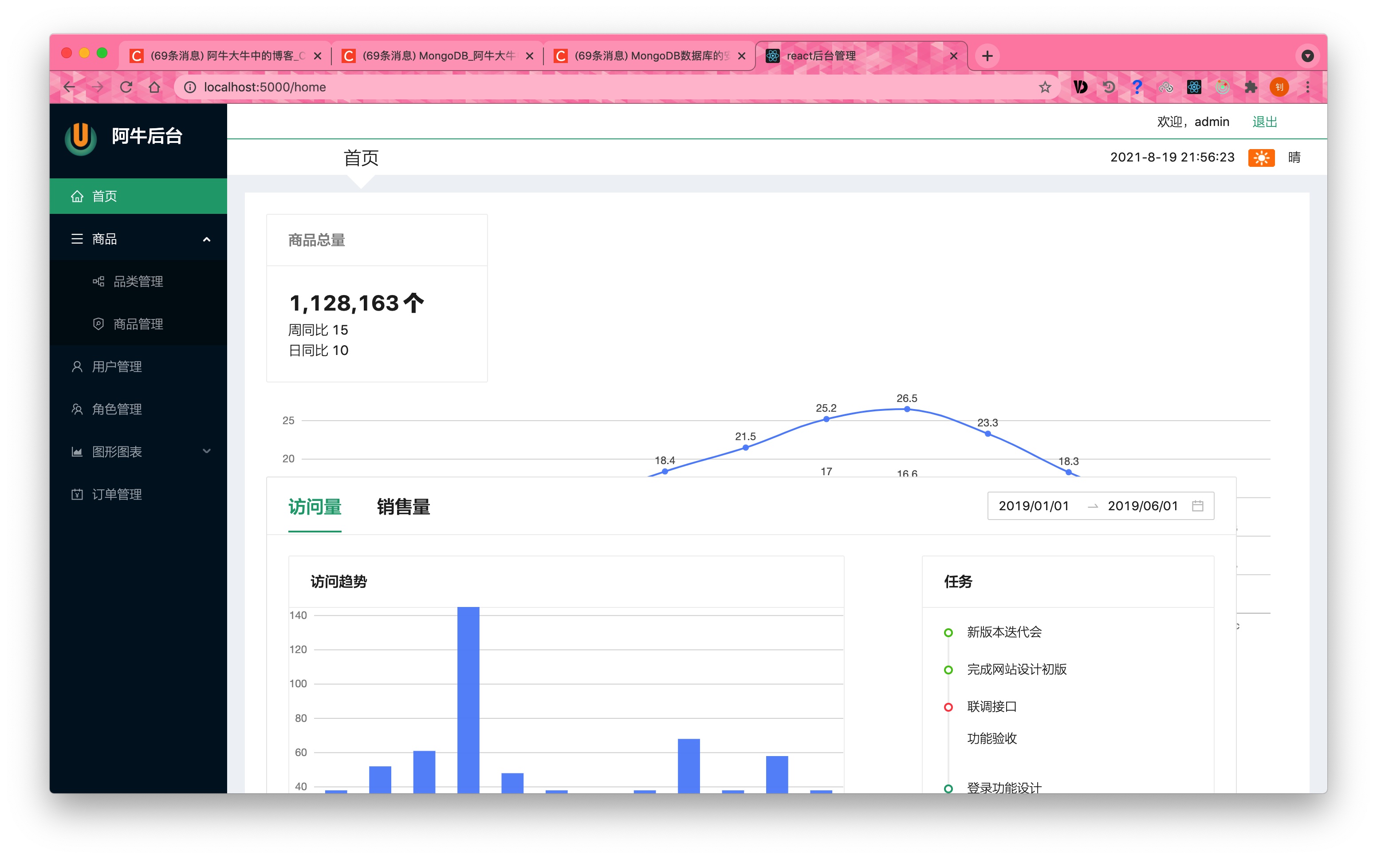Click the bookmark star in address bar
The width and height of the screenshot is (1377, 859).
1045,87
